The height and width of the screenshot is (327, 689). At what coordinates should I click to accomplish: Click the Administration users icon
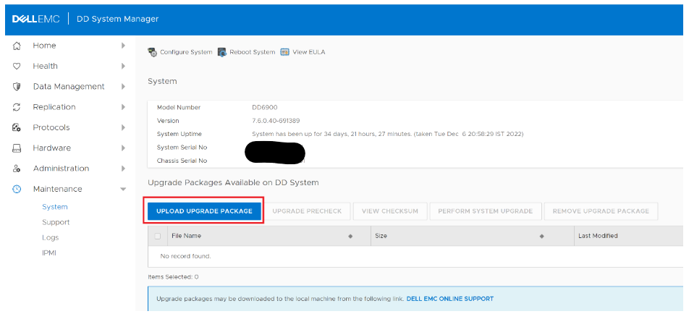pyautogui.click(x=17, y=169)
